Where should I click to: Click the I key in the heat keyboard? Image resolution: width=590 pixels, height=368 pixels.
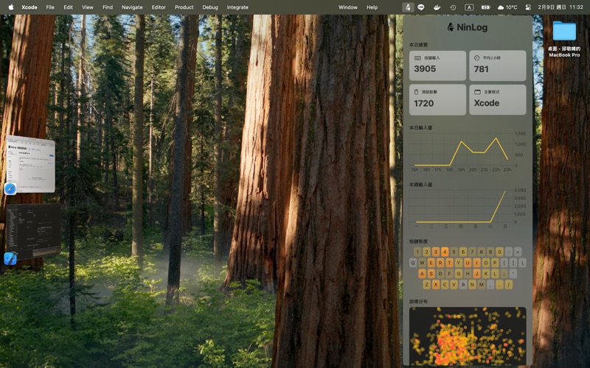(x=476, y=263)
